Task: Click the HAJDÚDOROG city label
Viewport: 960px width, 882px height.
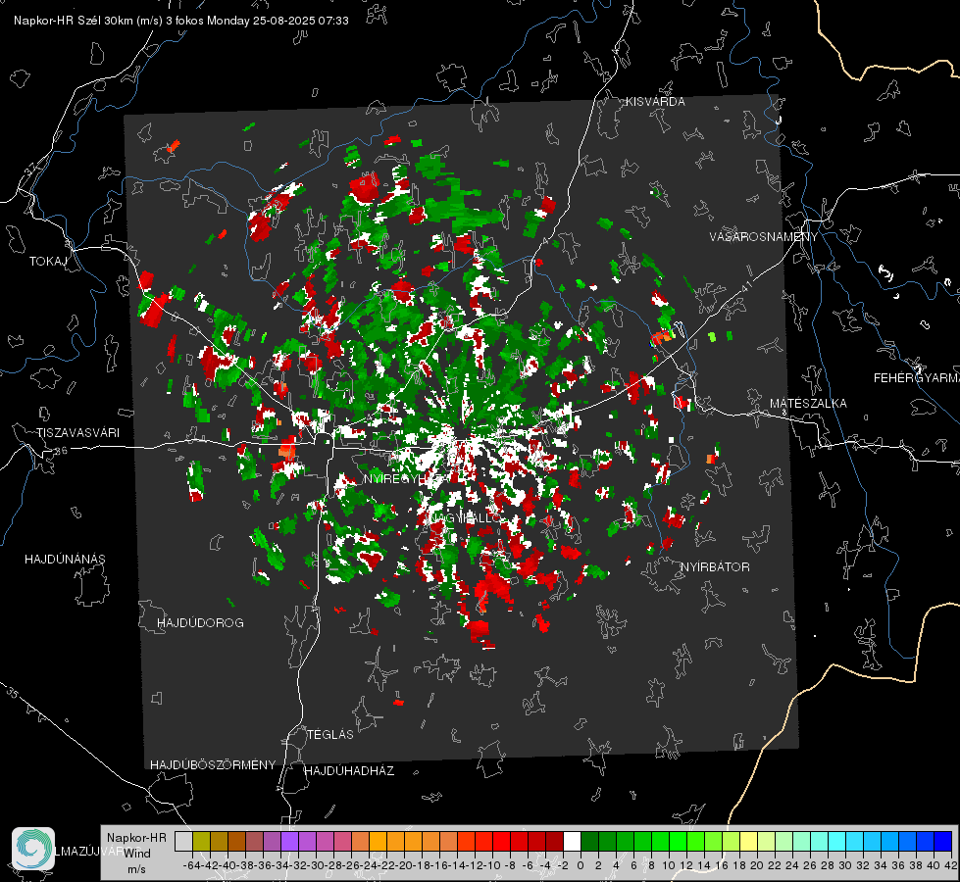Action: [x=200, y=623]
